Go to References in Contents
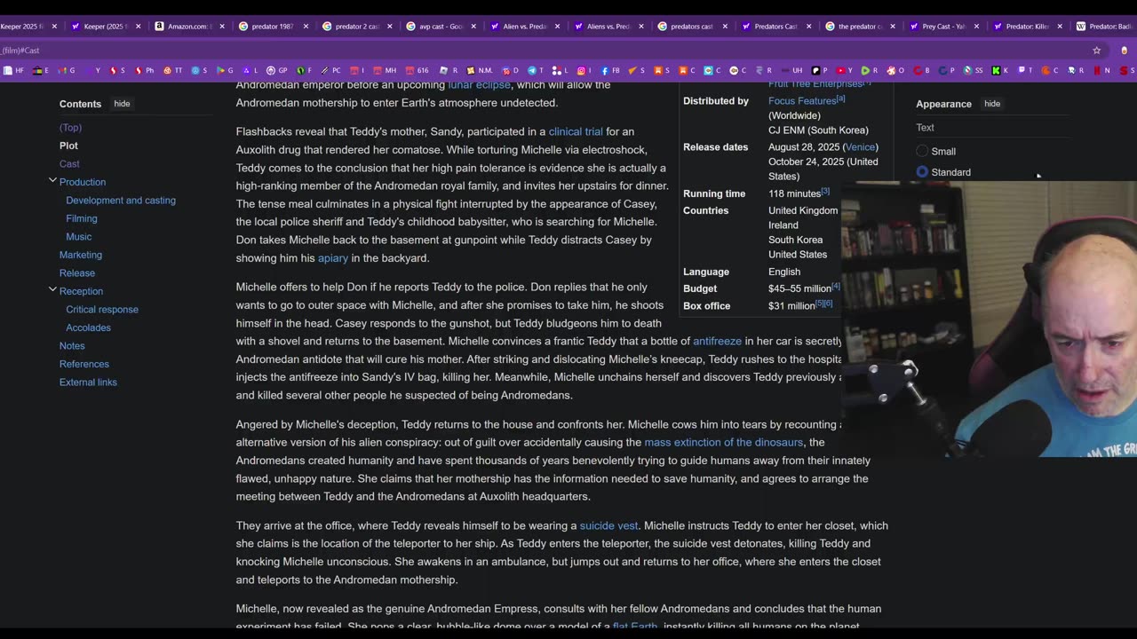This screenshot has height=639, width=1137. (84, 364)
